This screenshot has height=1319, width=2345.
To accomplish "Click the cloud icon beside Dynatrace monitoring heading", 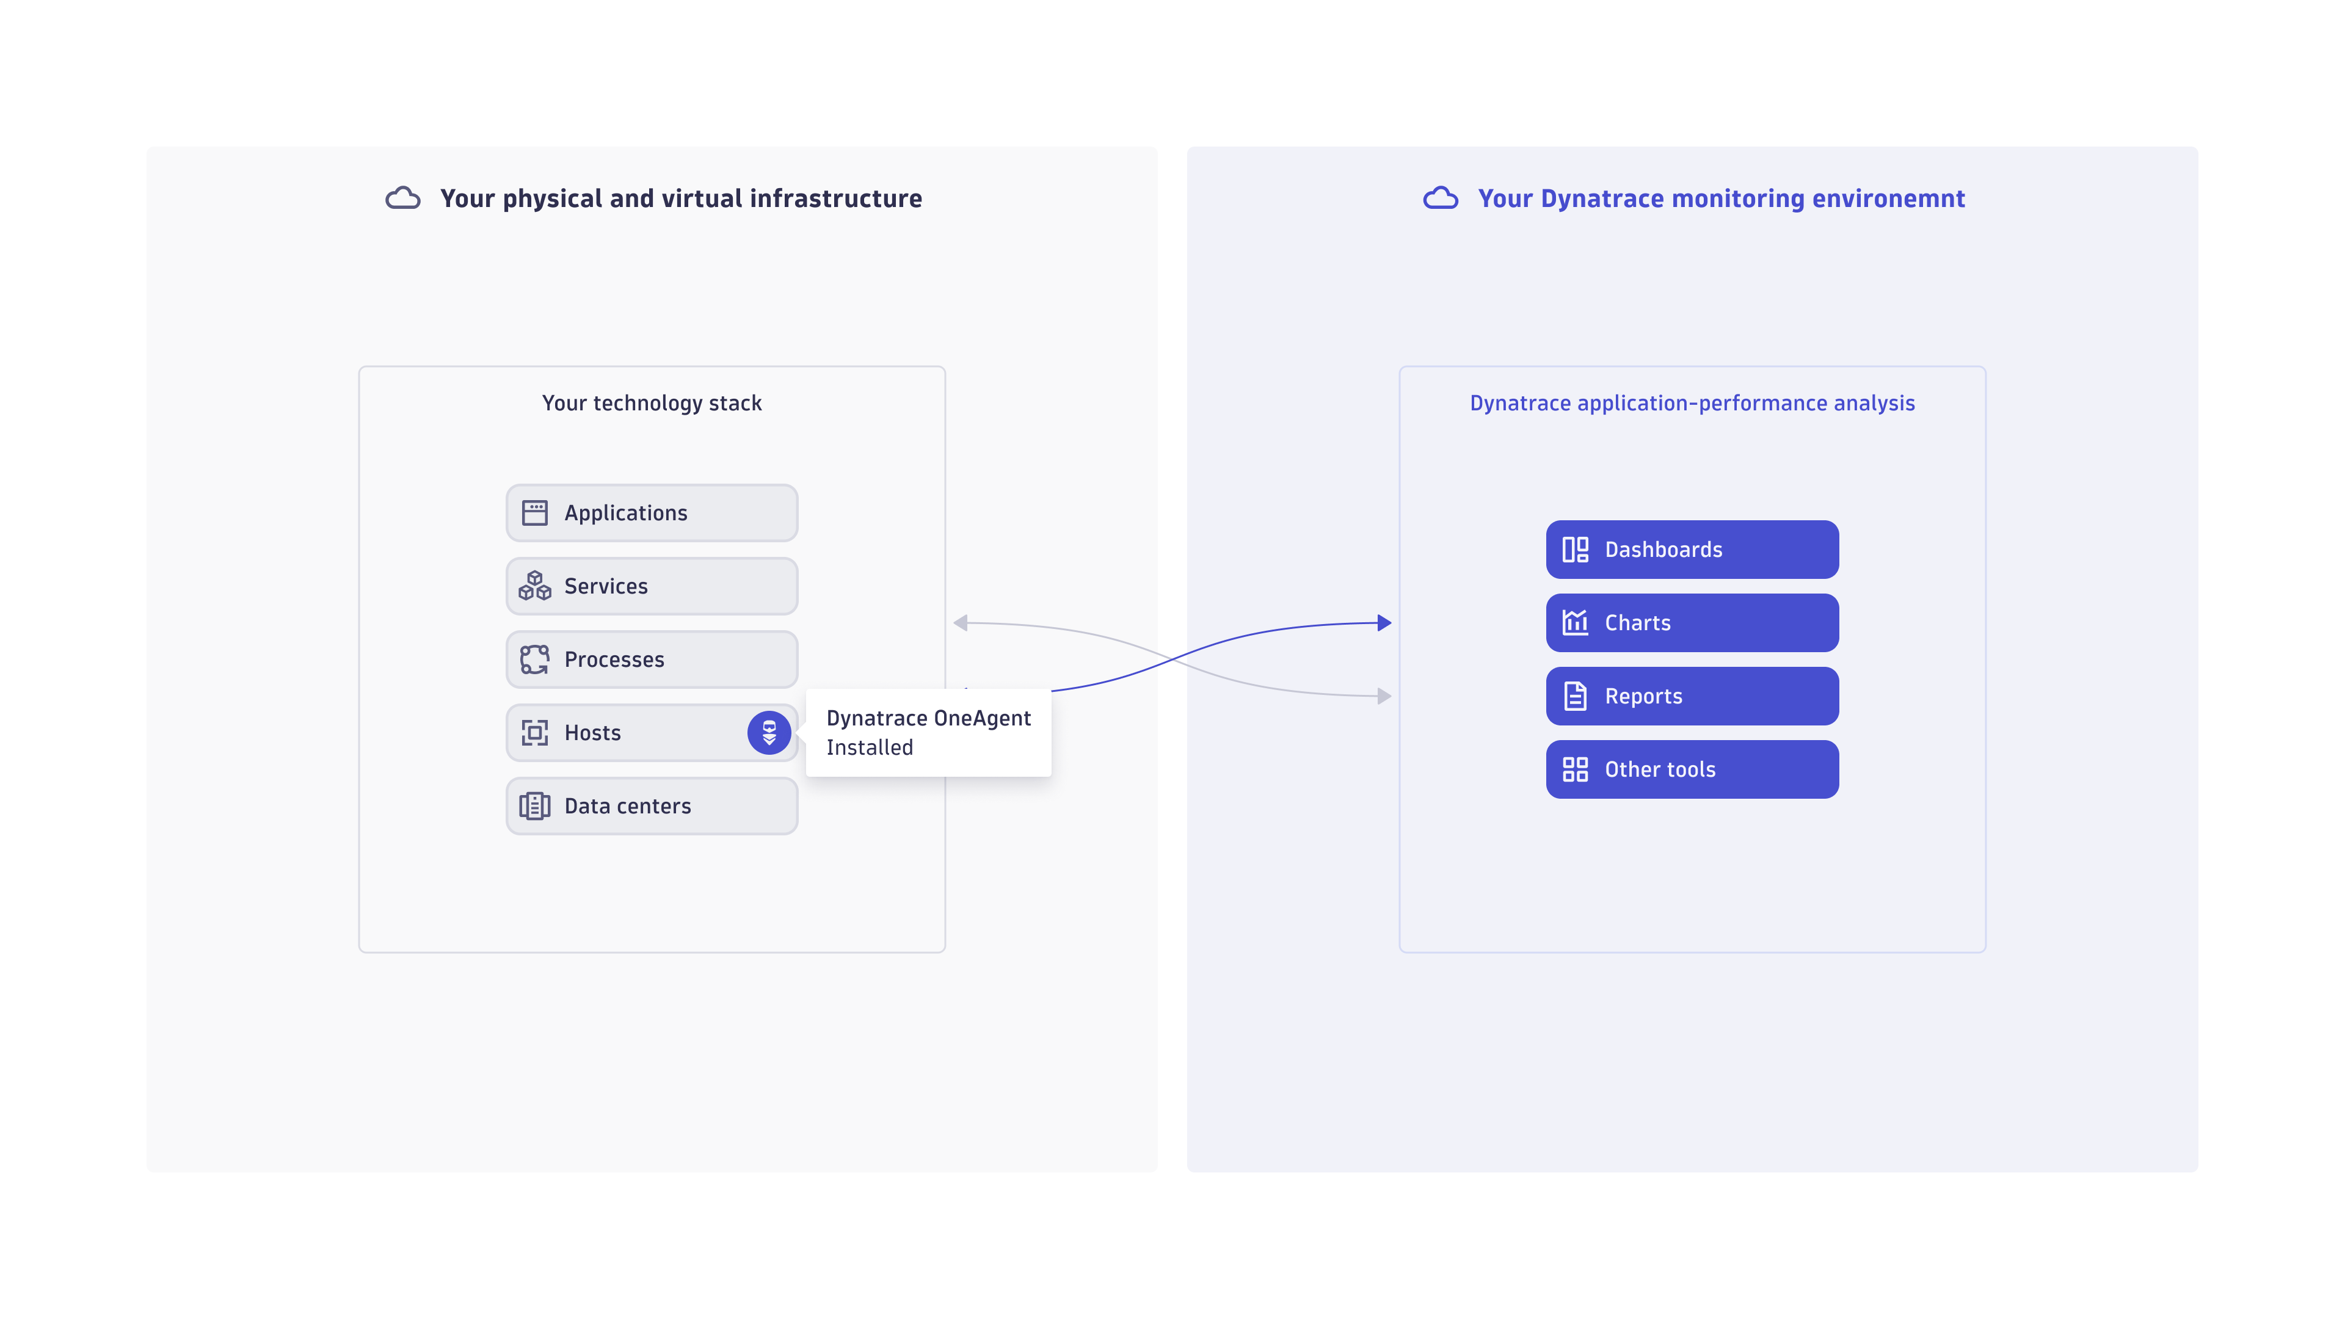I will coord(1441,198).
